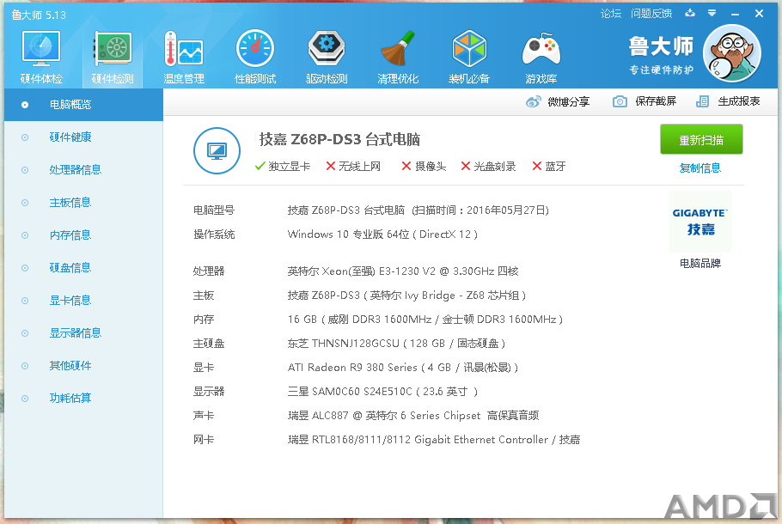Click the GIGABYTE 技嘉 brand logo
Screen dimensions: 782x524
[700, 222]
